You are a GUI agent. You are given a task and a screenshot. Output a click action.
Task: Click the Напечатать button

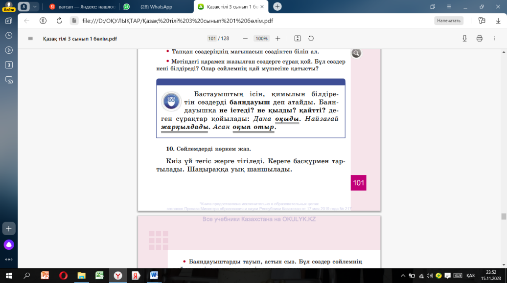(448, 21)
